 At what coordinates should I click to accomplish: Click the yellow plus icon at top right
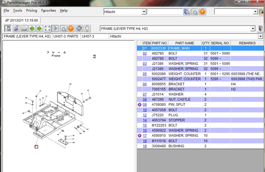point(262,12)
